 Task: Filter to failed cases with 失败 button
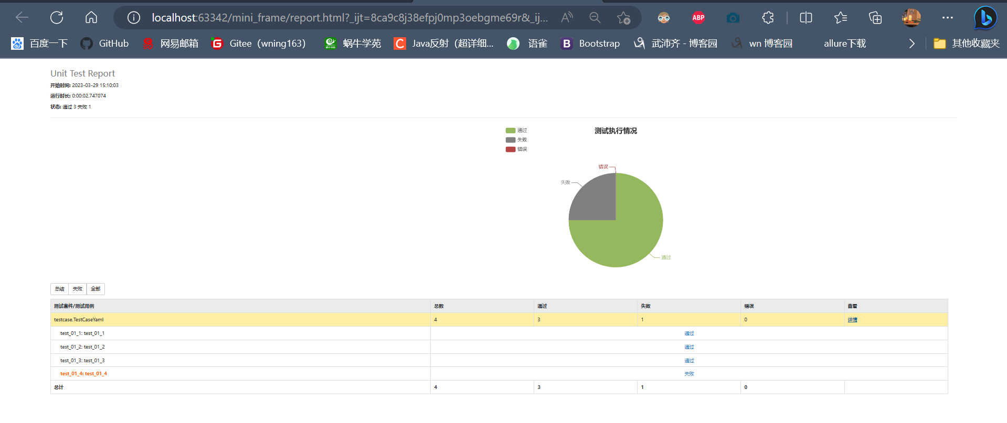(x=78, y=289)
